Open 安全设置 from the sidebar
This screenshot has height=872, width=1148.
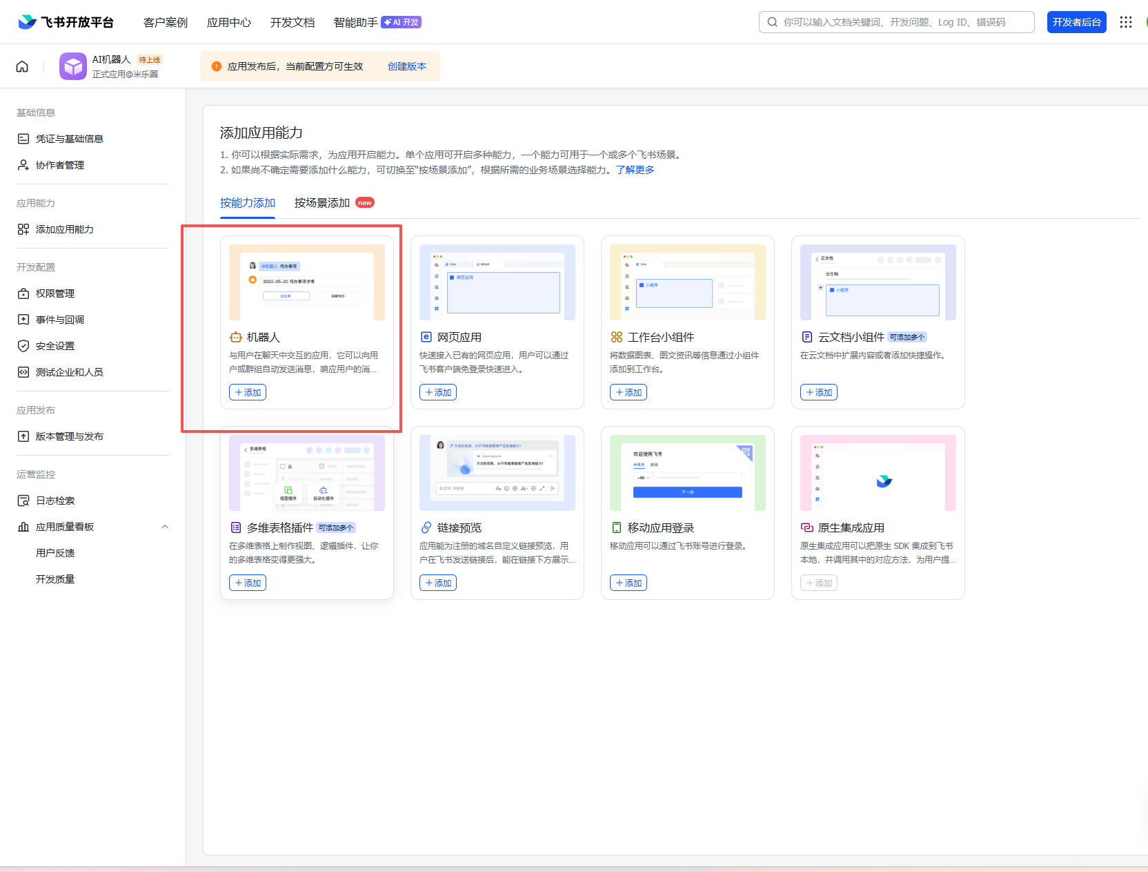[55, 346]
